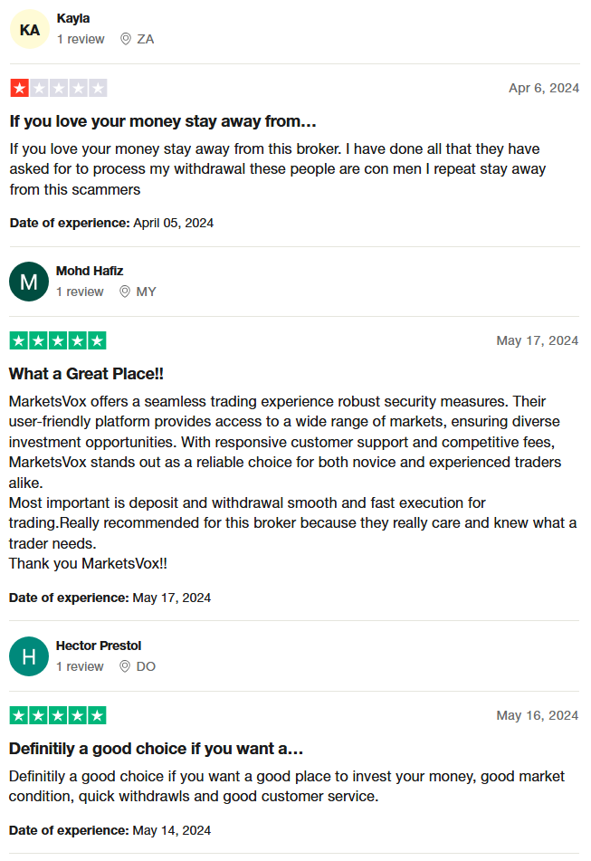
Task: Open 'Definitily a good choice' review title
Action: (x=156, y=749)
